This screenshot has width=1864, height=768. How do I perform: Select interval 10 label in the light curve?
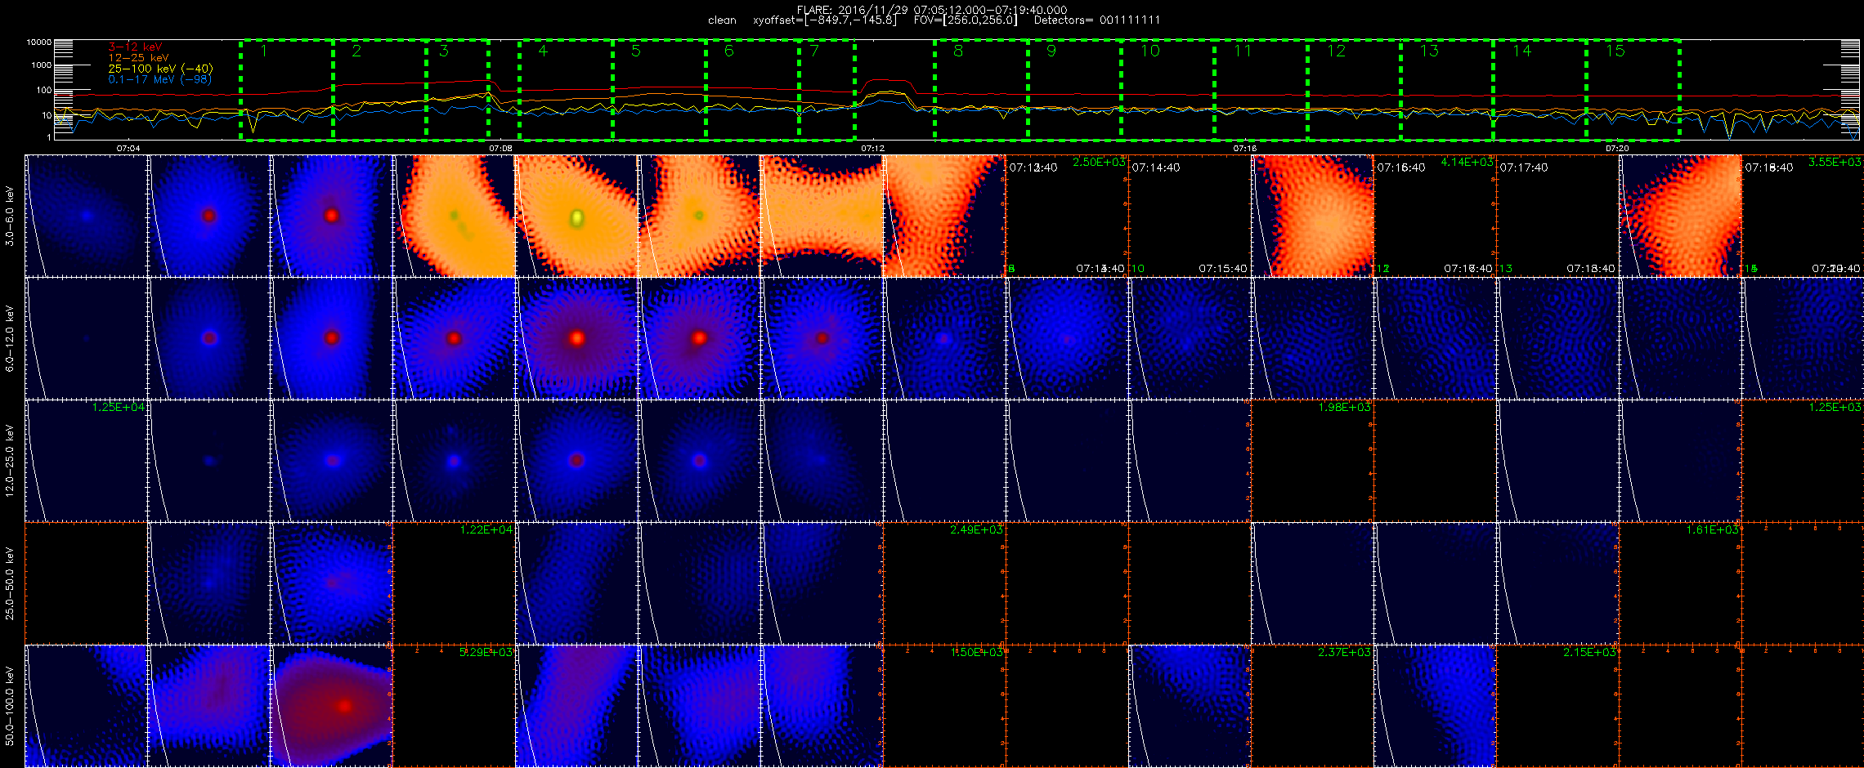click(1150, 51)
